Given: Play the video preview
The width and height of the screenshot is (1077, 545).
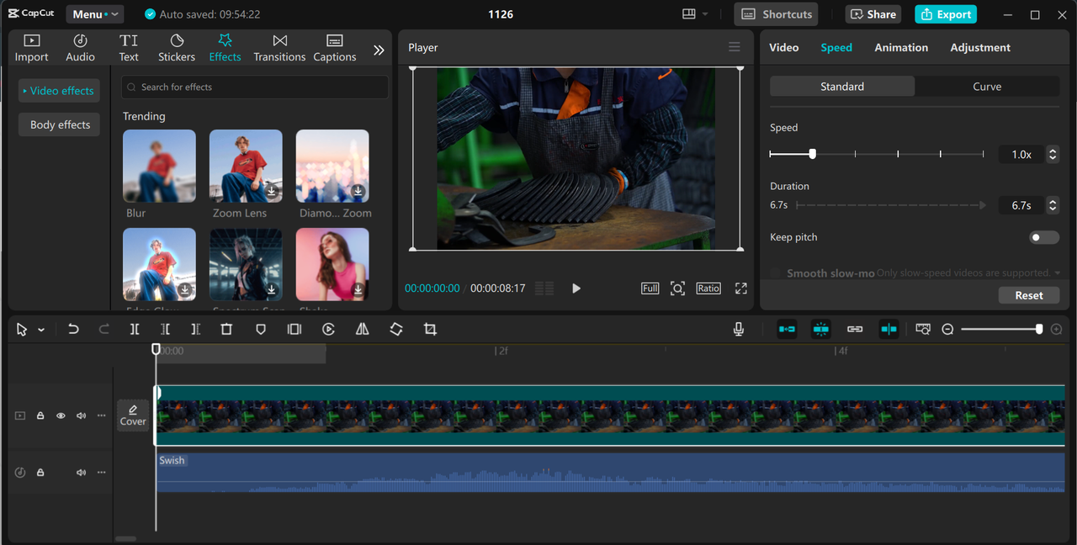Looking at the screenshot, I should coord(576,288).
